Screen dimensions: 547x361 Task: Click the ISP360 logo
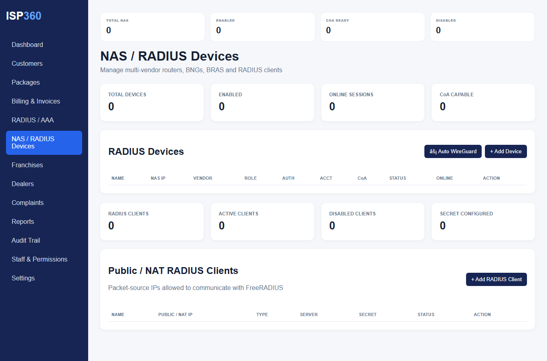(24, 16)
